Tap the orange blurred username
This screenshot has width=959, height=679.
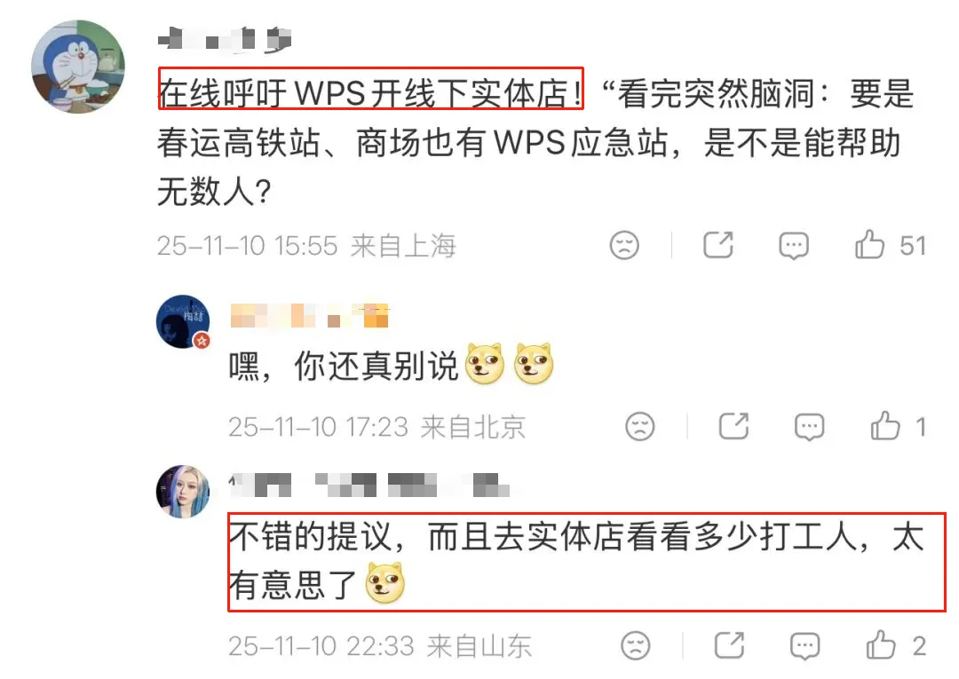(310, 315)
